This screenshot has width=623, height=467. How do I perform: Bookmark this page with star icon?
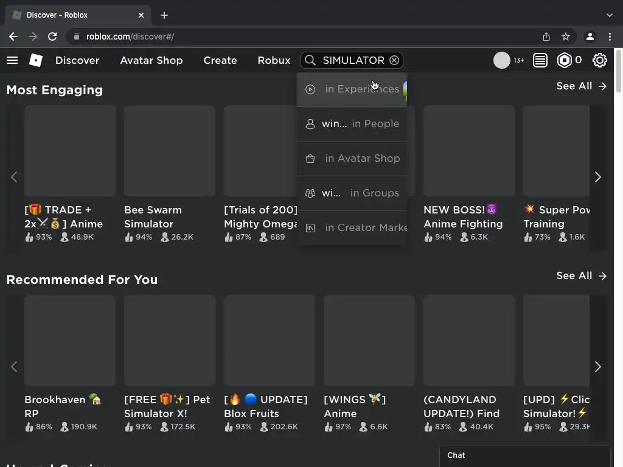(x=566, y=36)
